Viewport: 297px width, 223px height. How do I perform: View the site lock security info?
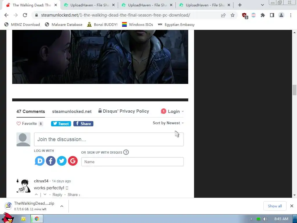[x=37, y=15]
